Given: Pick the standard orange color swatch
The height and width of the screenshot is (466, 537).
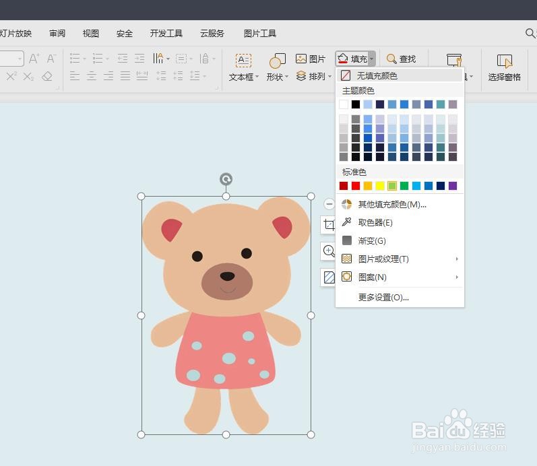Looking at the screenshot, I should tap(368, 186).
